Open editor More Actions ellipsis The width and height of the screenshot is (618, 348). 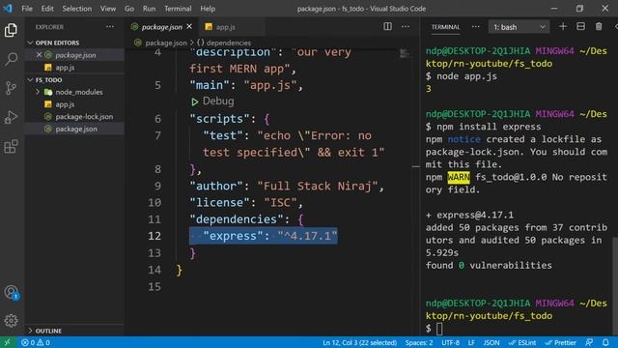[406, 26]
